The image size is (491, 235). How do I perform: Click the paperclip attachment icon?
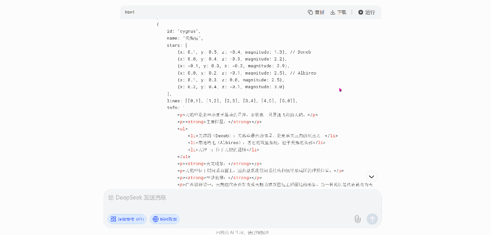pos(358,219)
